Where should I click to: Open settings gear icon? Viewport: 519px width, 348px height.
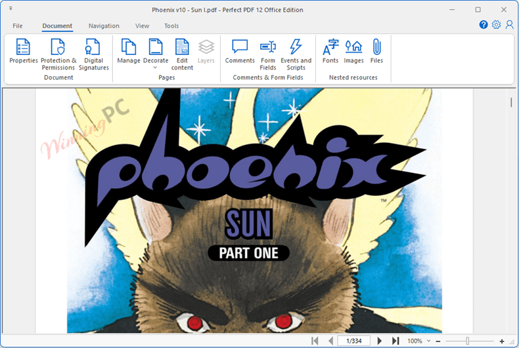click(496, 25)
